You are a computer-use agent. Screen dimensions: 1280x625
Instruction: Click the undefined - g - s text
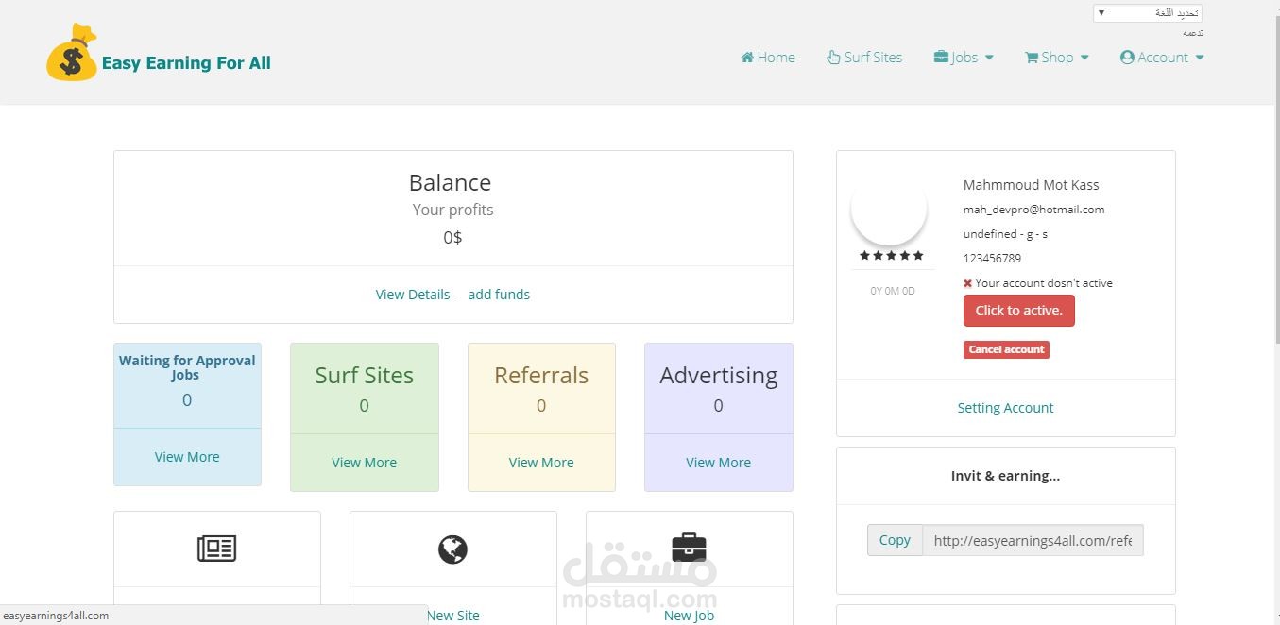pos(1005,234)
